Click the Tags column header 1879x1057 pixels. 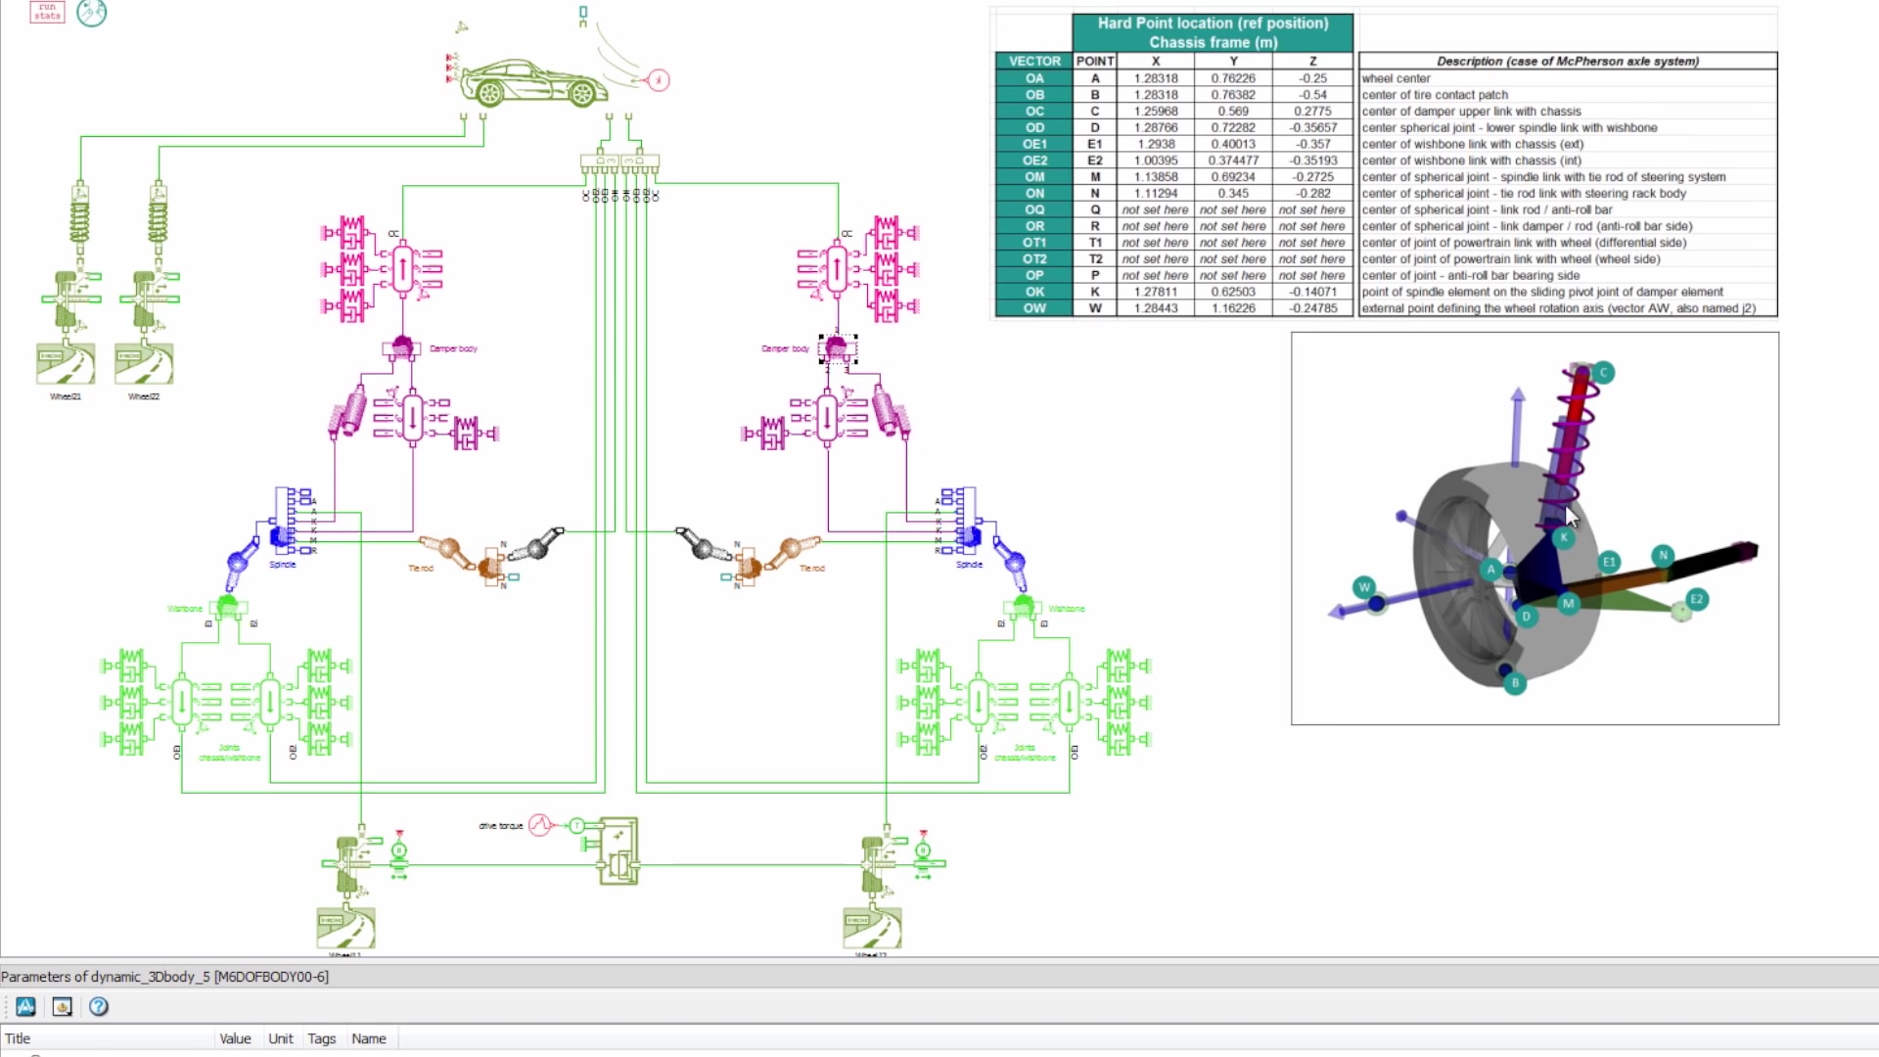[x=321, y=1038]
